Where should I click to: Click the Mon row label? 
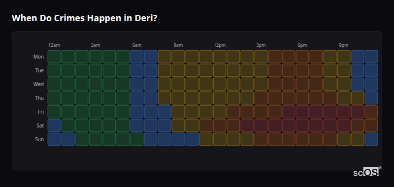click(x=38, y=57)
